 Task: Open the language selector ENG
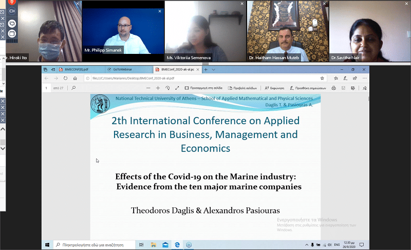point(336,245)
